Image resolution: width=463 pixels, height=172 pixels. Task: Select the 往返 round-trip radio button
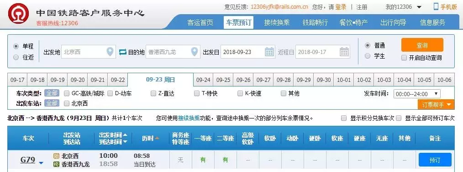coord(16,57)
